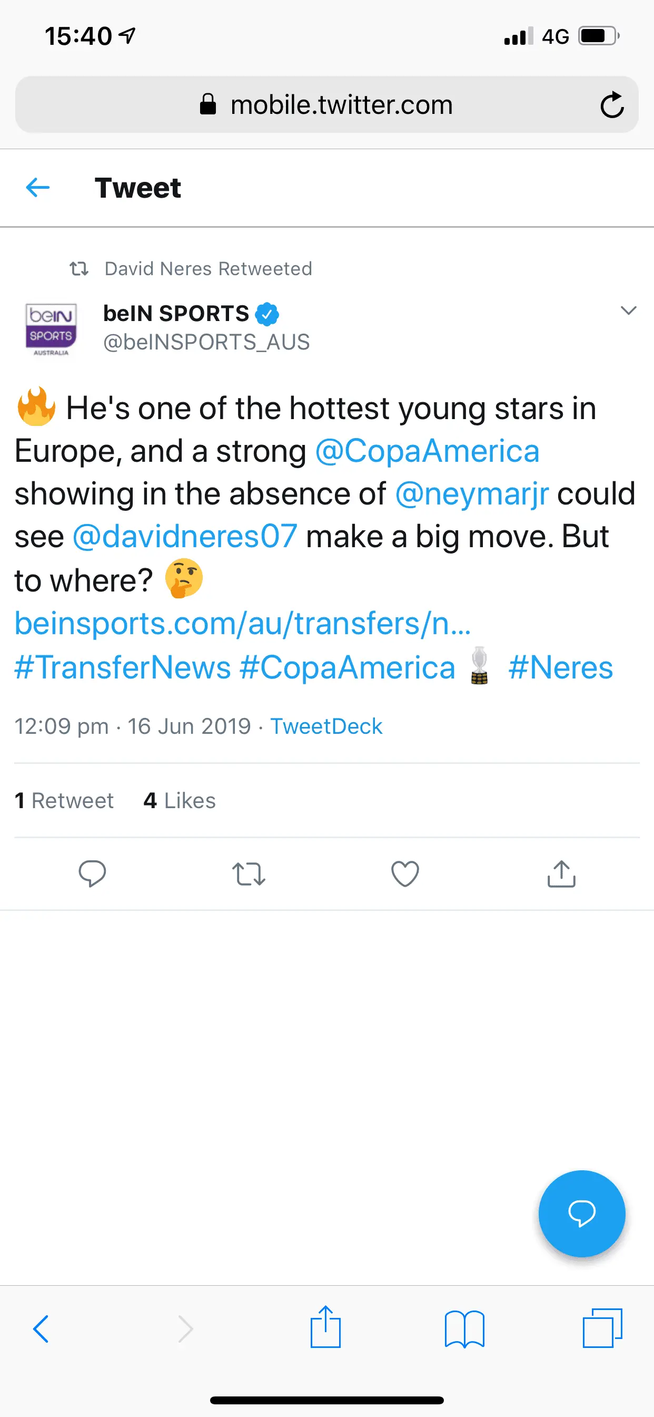The height and width of the screenshot is (1417, 654).
Task: Open the TweetDeck source link
Action: (326, 726)
